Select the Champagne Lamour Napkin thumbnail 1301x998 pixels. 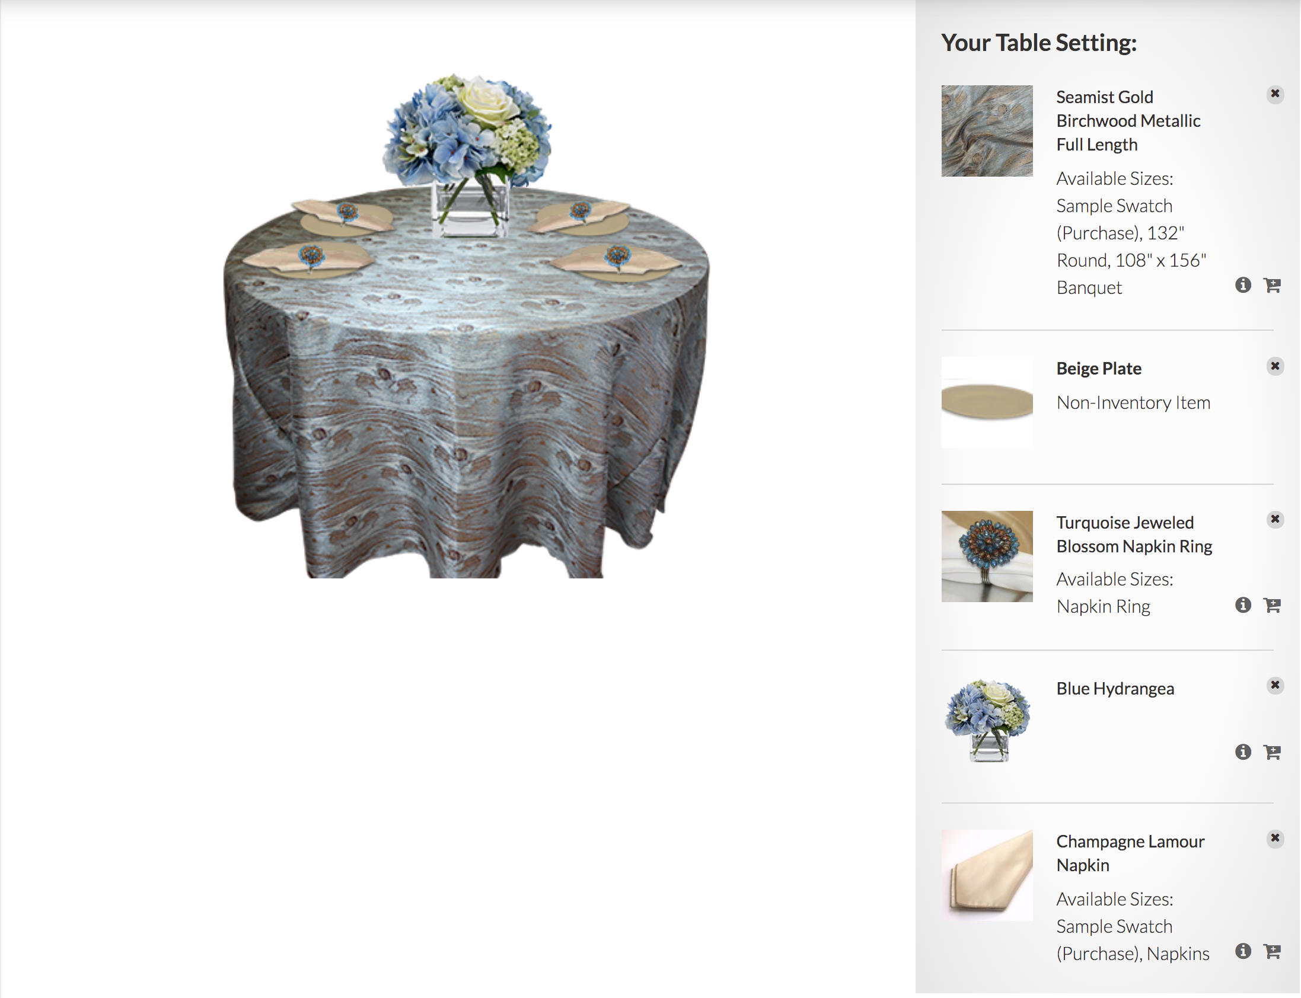point(987,875)
